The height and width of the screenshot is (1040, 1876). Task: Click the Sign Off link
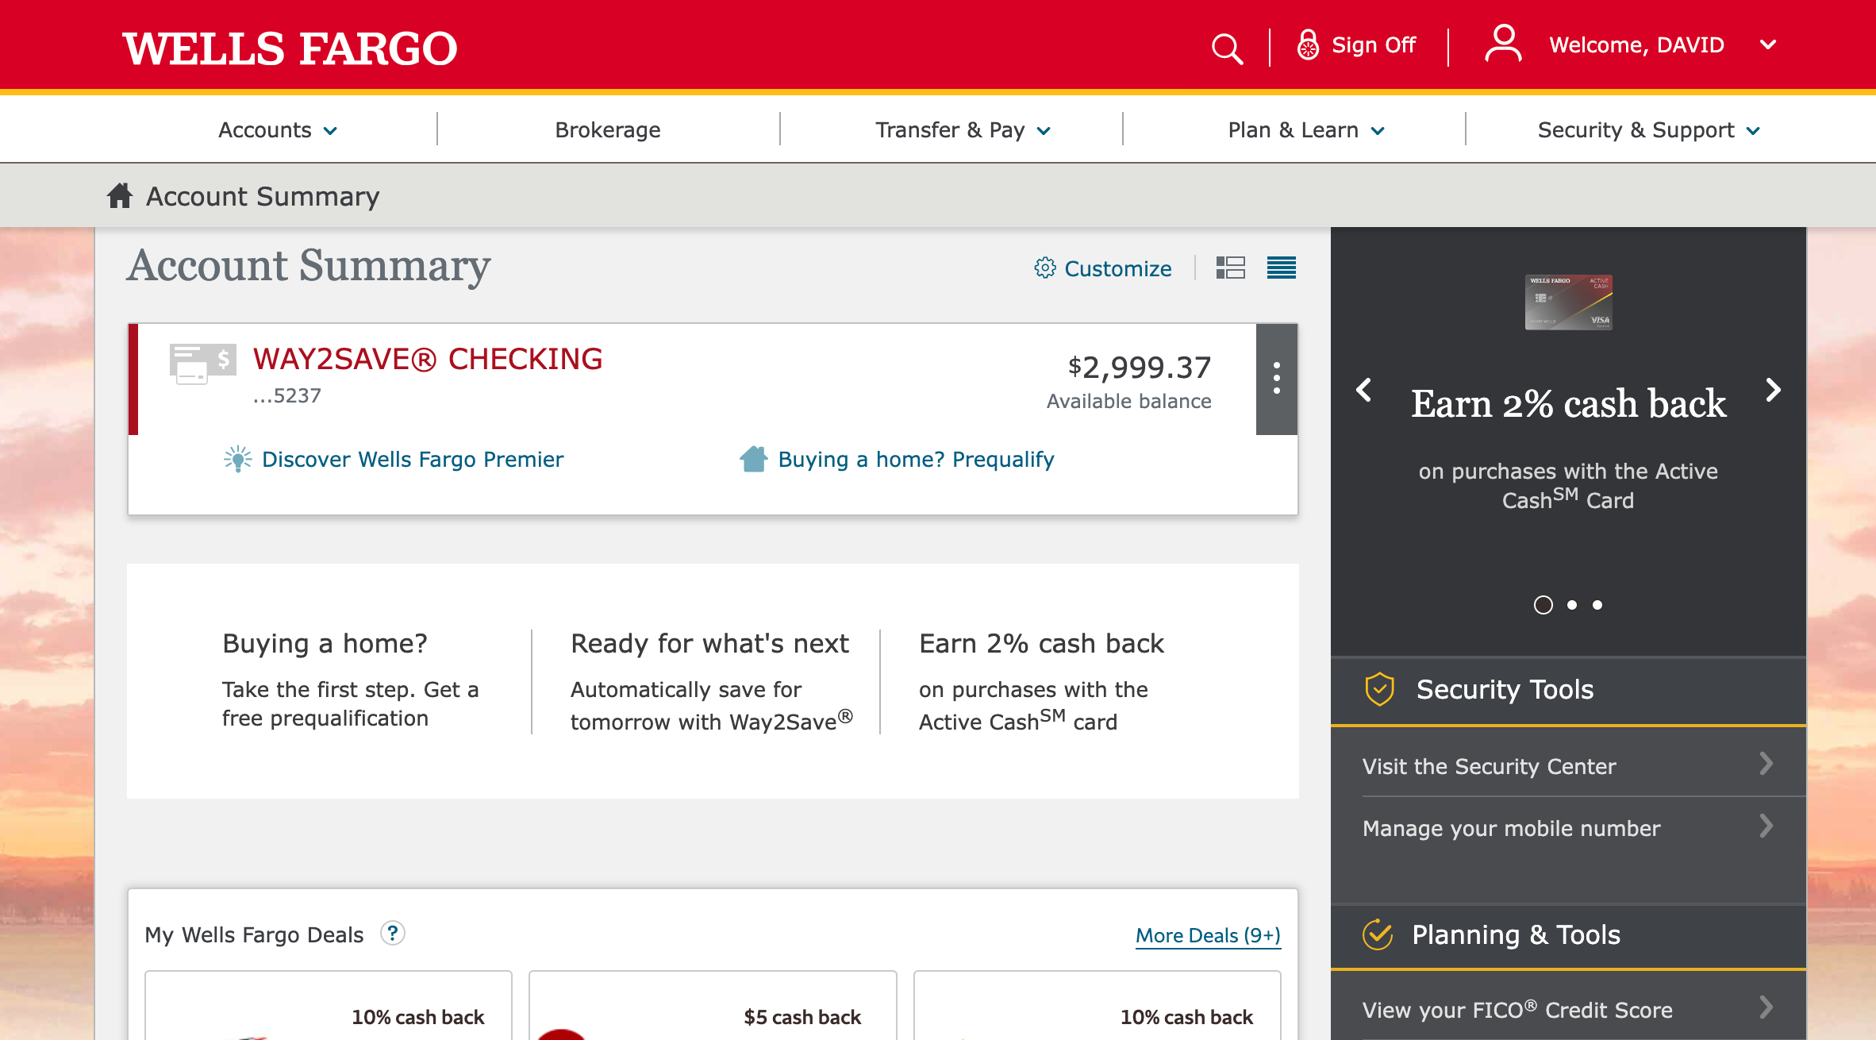(x=1374, y=45)
